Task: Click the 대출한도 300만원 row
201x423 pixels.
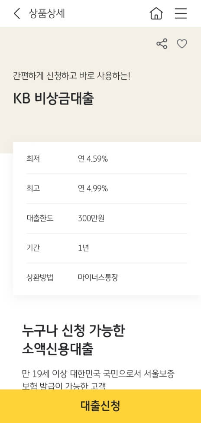Action: [107, 218]
